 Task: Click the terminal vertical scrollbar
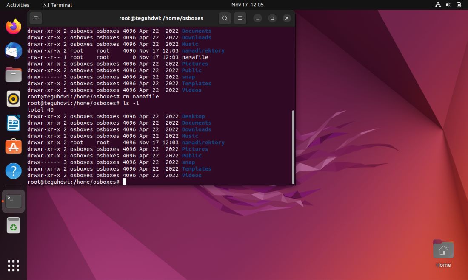(x=293, y=147)
